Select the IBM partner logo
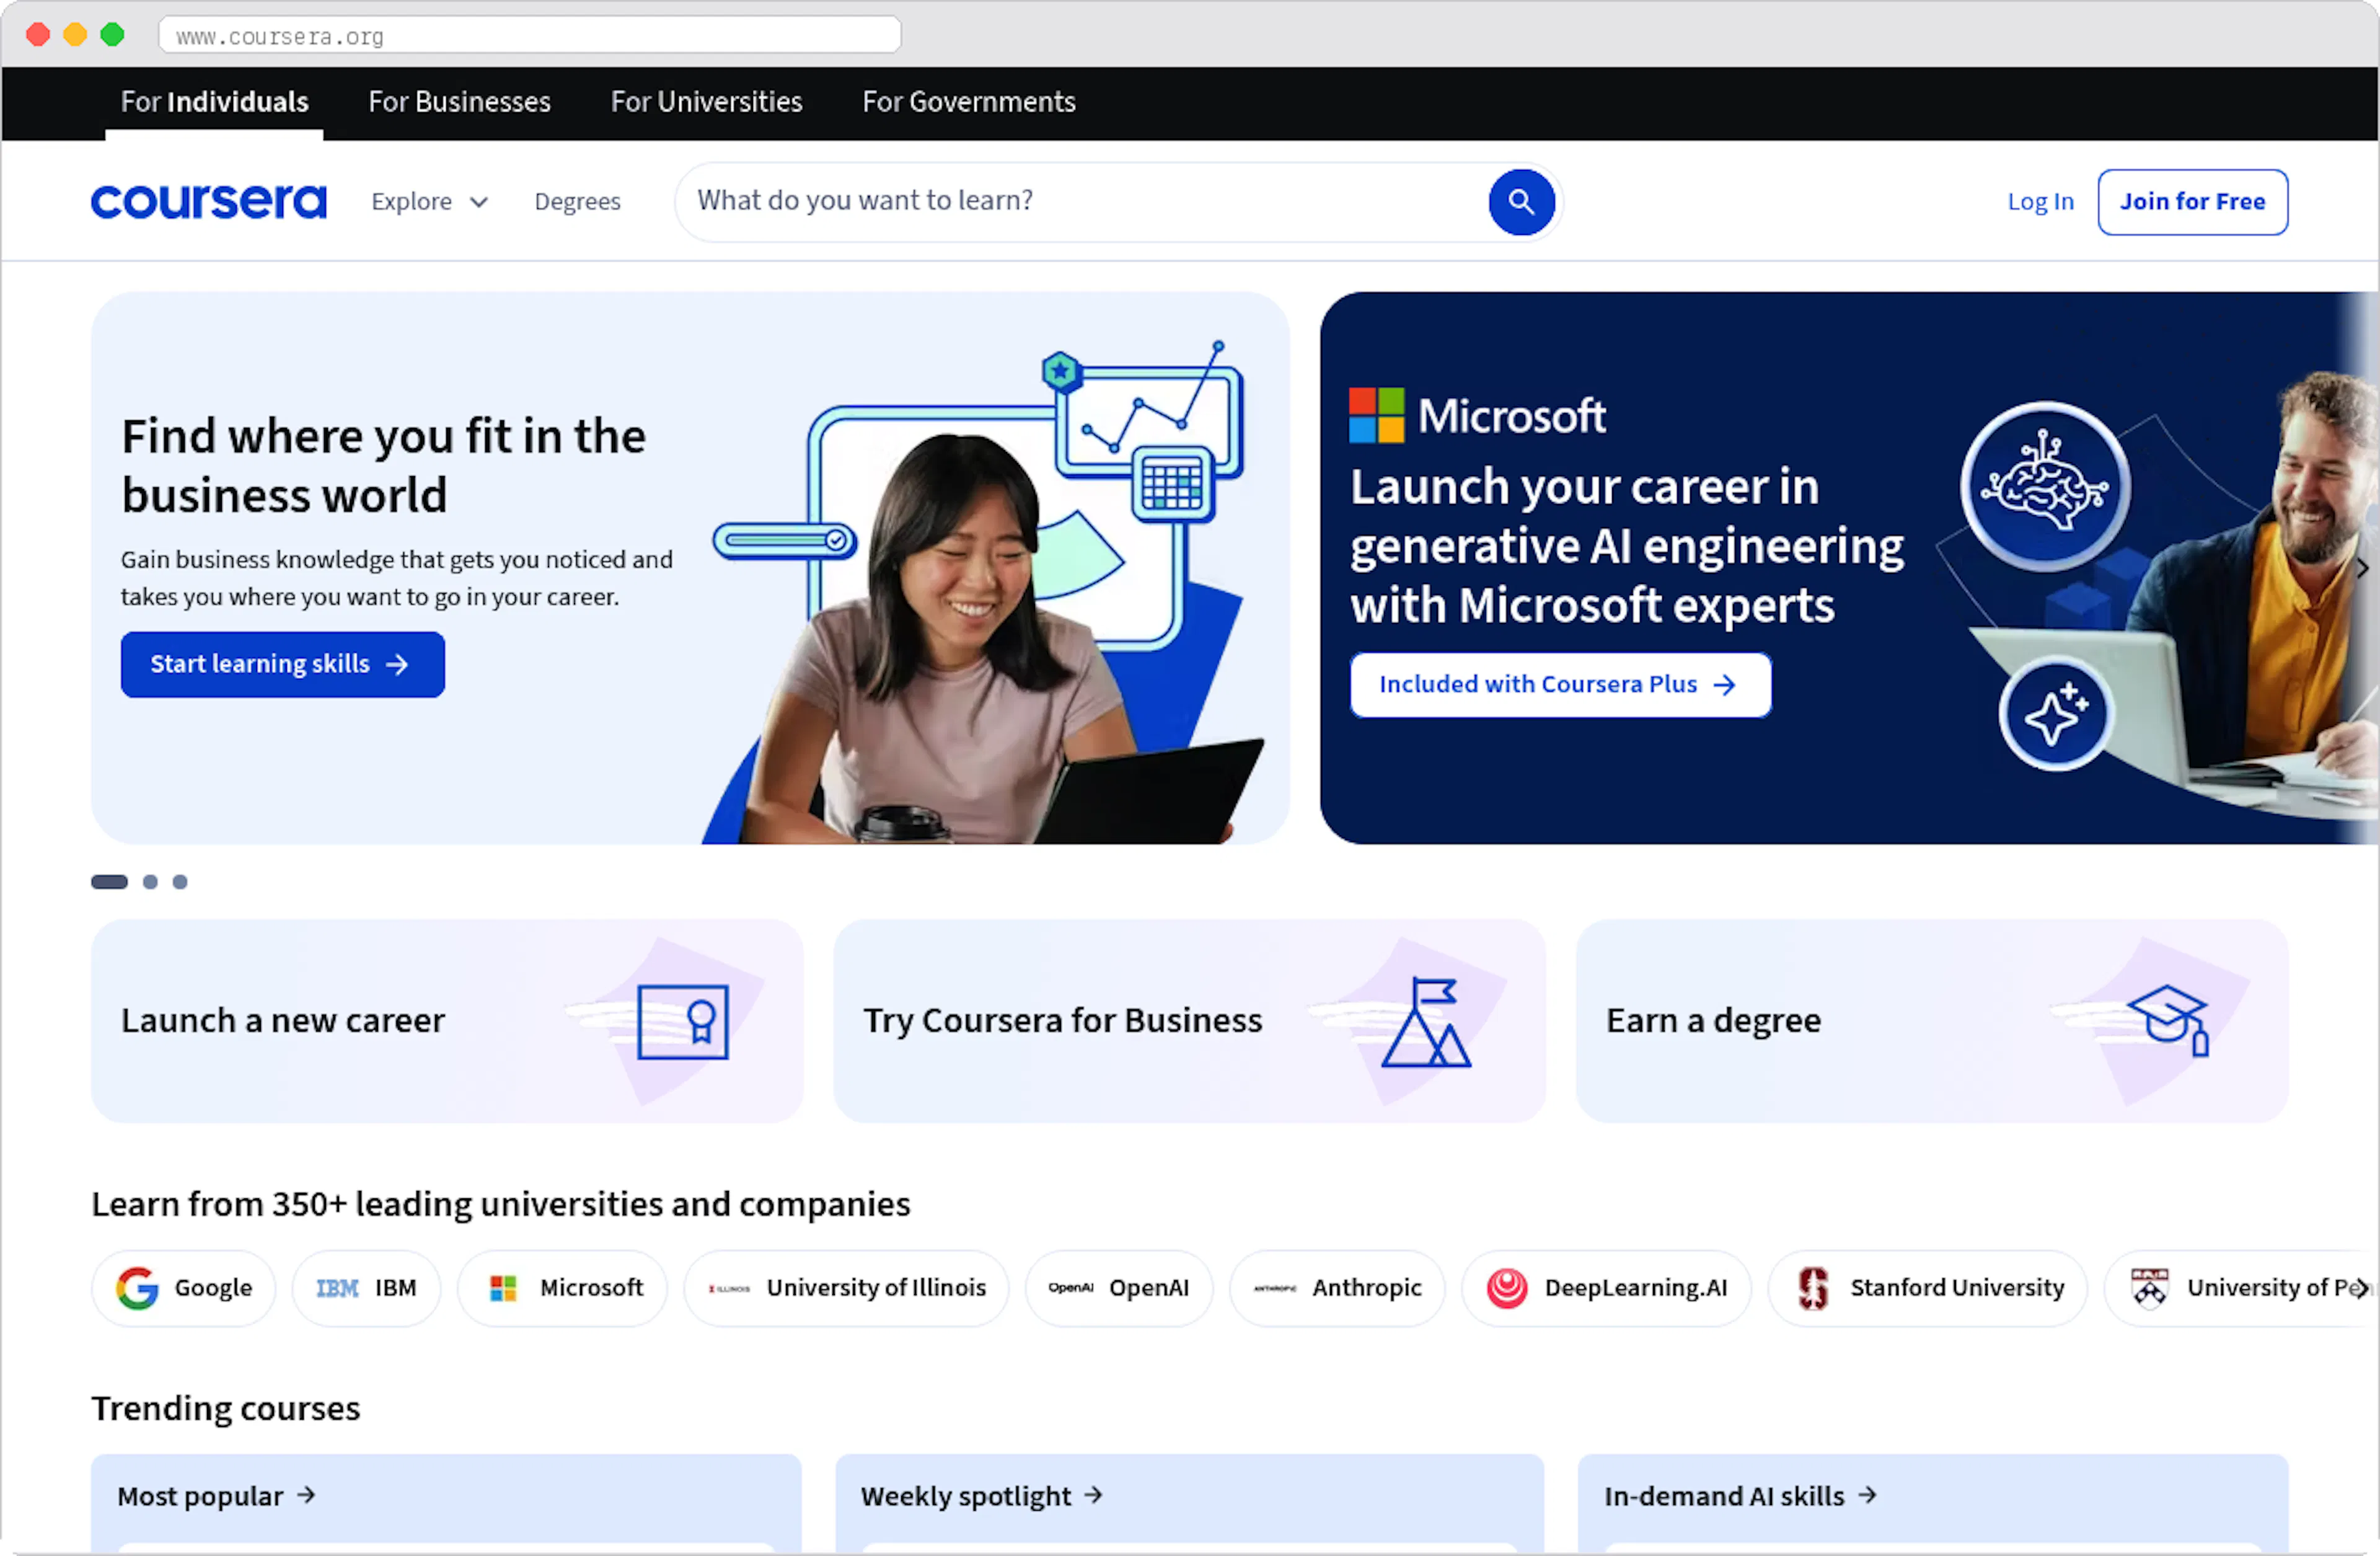Screen dimensions: 2380x1556 (x=366, y=1288)
